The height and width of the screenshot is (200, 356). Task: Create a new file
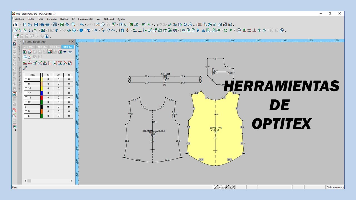tap(24, 24)
